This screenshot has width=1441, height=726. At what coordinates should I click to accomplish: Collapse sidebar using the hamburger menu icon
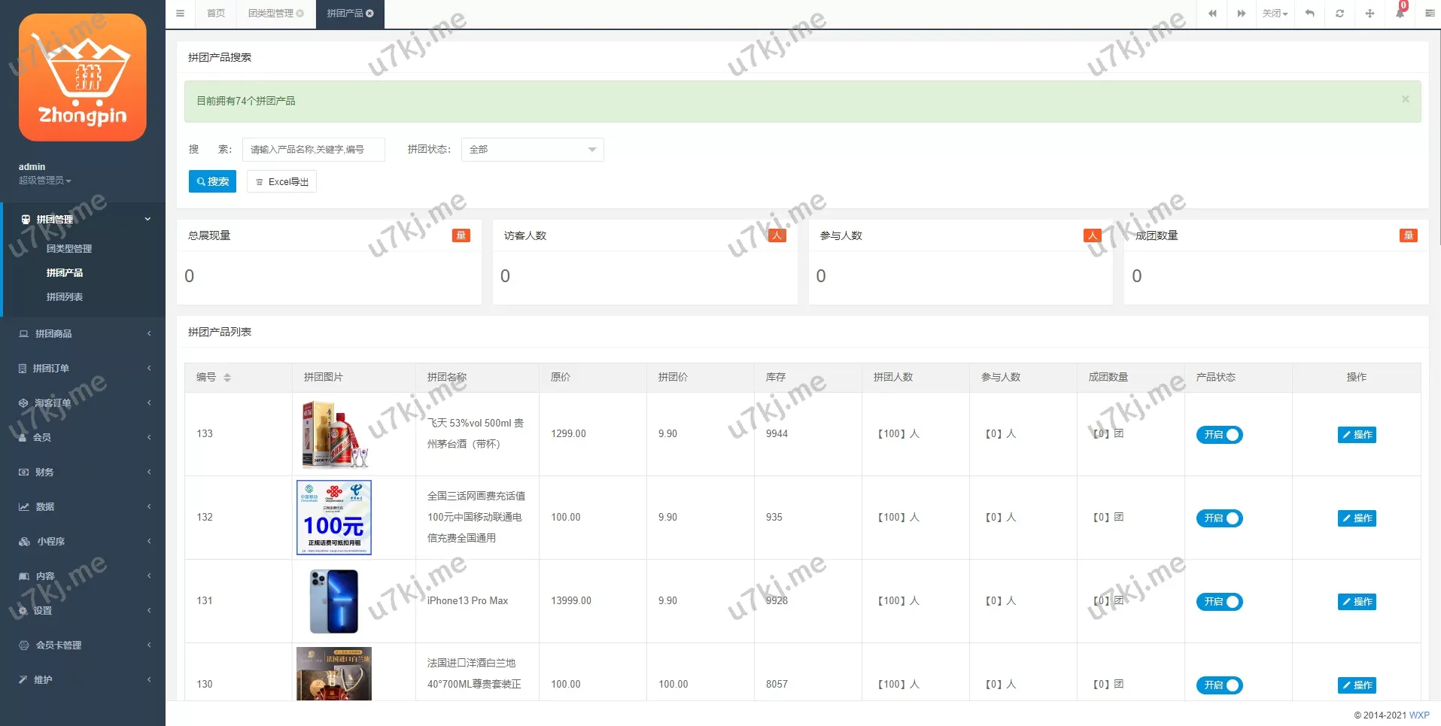point(180,14)
